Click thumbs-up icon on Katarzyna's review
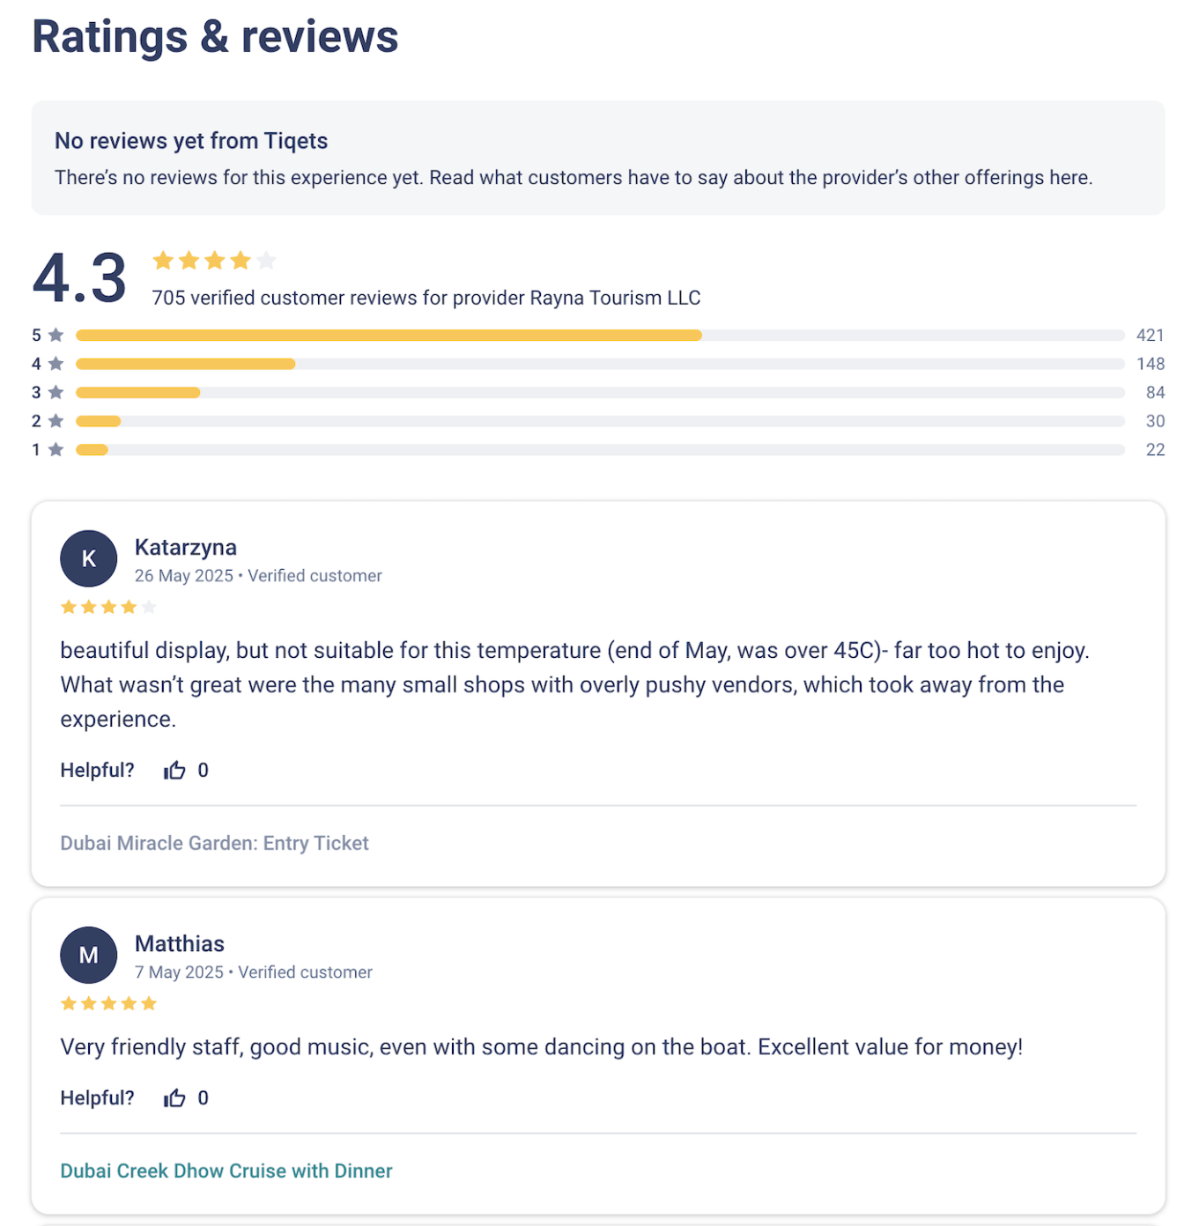Viewport: 1177px width, 1226px height. click(174, 771)
